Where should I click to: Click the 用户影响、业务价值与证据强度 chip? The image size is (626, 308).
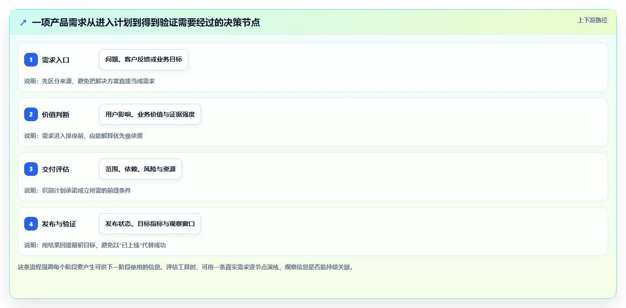[x=150, y=114]
